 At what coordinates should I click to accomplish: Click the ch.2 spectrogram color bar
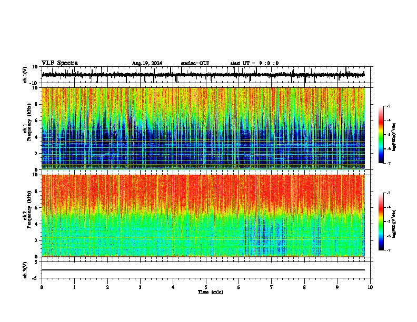tap(381, 222)
